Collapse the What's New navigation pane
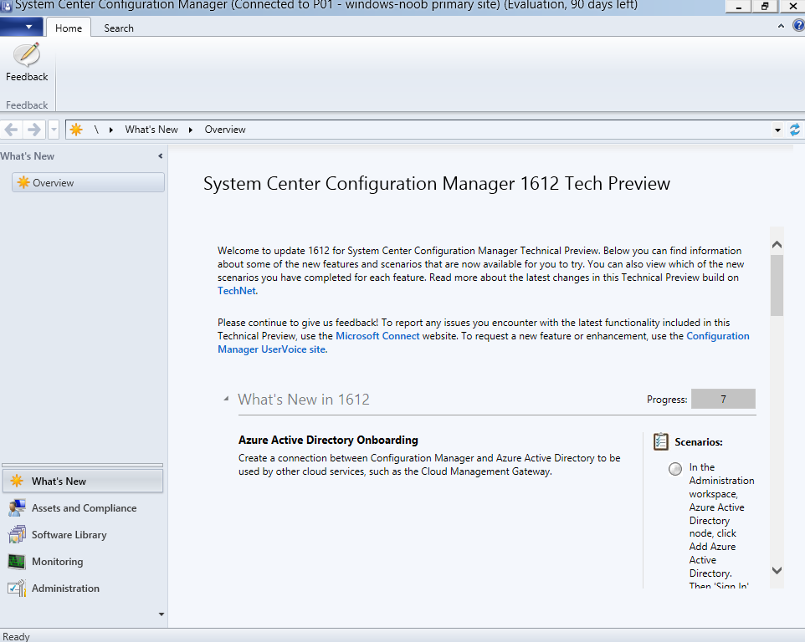This screenshot has width=805, height=642. coord(160,155)
